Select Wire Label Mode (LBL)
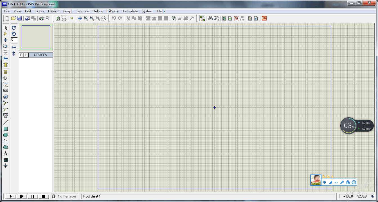 click(x=6, y=46)
